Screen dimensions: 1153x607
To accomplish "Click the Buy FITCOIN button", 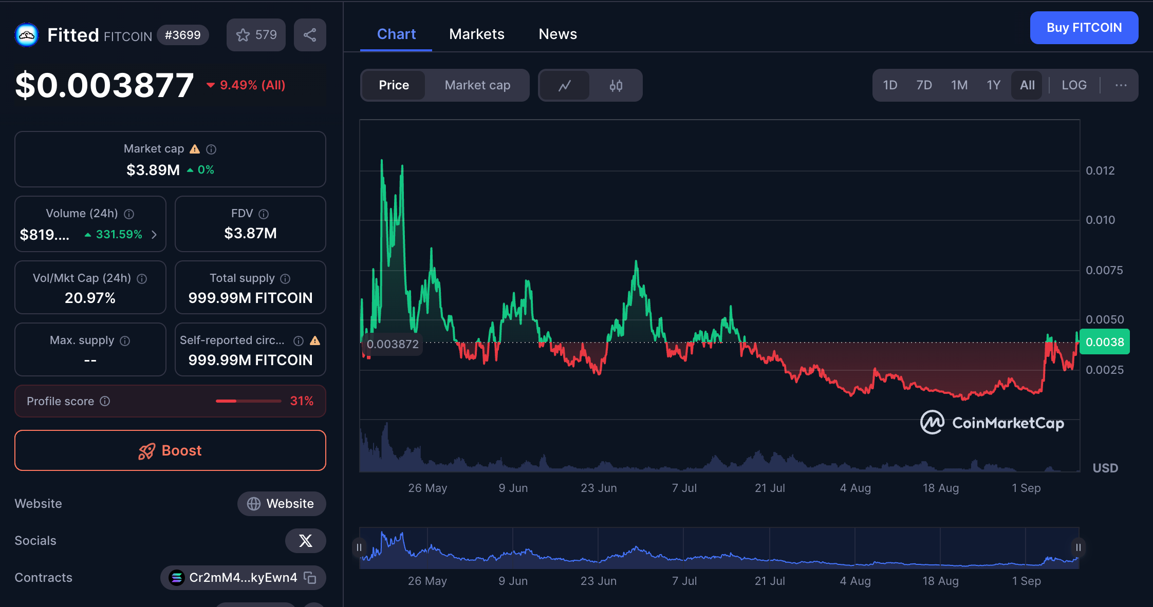I will coord(1084,28).
